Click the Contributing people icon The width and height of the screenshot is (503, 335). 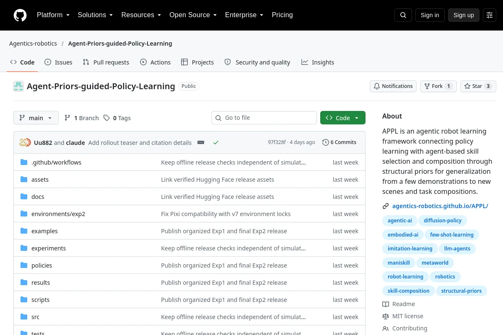click(386, 328)
